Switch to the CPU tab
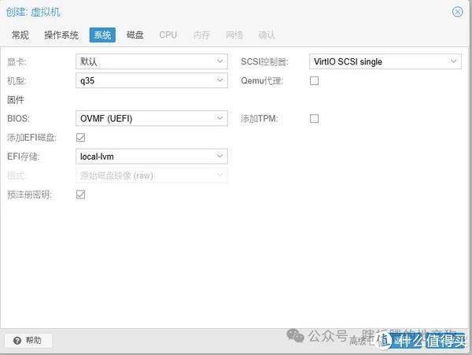 coord(168,35)
